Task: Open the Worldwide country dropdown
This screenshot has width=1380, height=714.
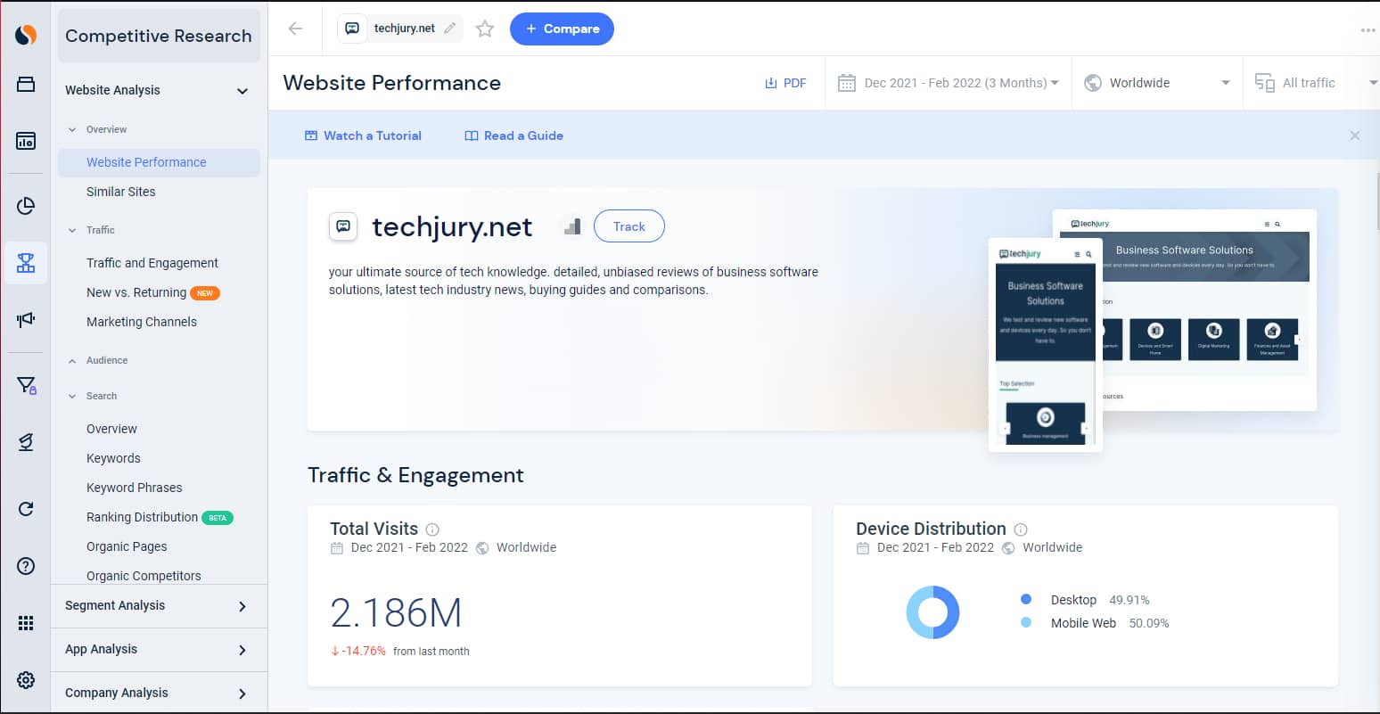Action: [x=1157, y=83]
